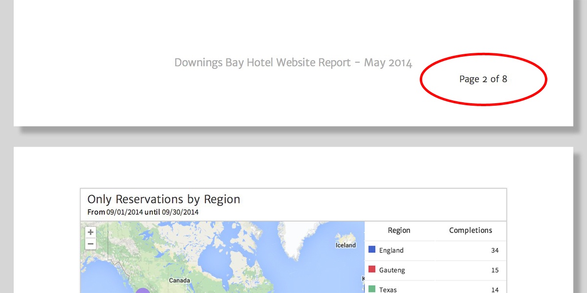This screenshot has width=587, height=293.
Task: Click Gauteng's completions value 15
Action: pos(495,270)
